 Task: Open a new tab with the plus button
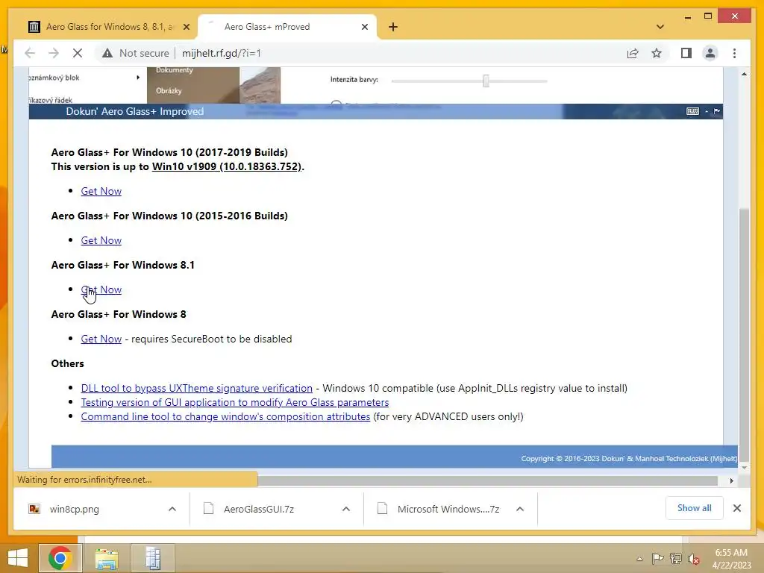click(393, 27)
